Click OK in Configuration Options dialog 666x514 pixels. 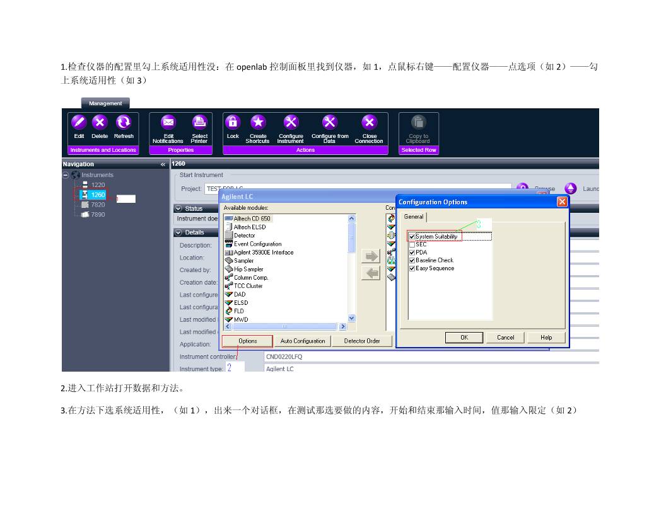(x=464, y=338)
